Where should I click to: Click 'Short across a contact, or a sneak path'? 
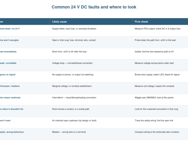[71, 109]
